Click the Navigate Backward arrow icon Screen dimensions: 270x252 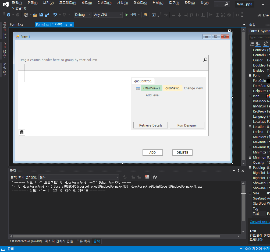click(x=8, y=15)
